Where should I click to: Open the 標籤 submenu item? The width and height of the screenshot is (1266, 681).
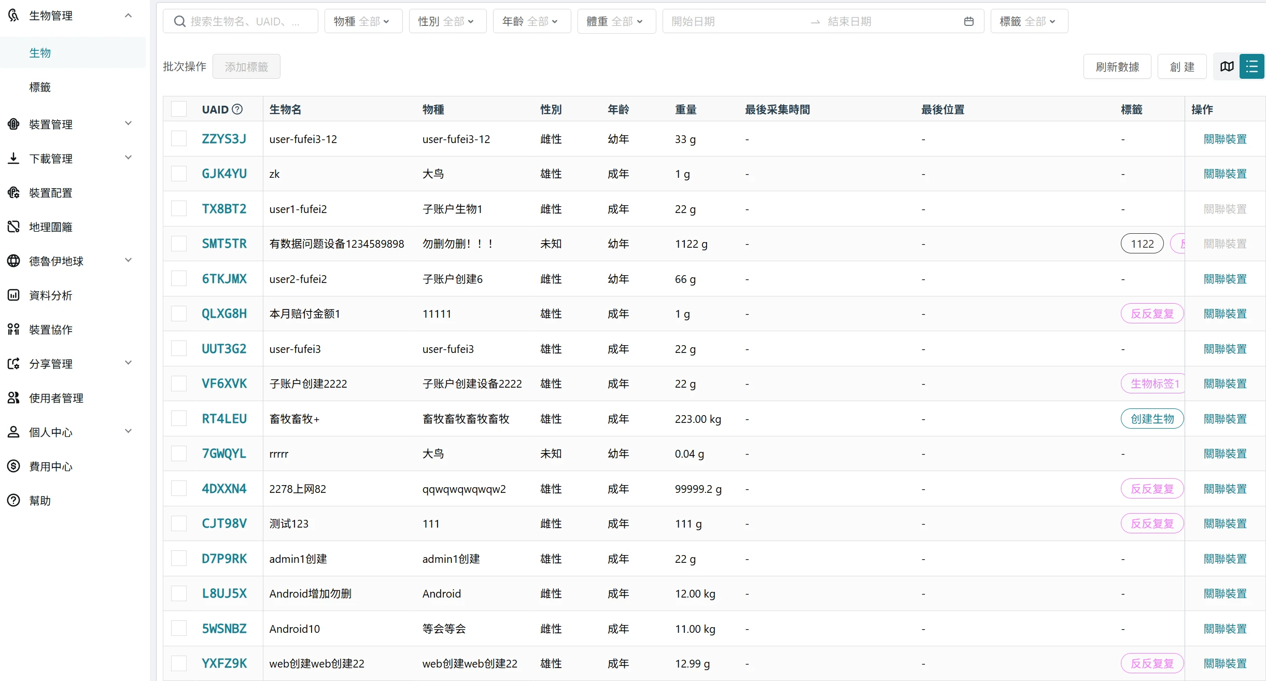[40, 87]
